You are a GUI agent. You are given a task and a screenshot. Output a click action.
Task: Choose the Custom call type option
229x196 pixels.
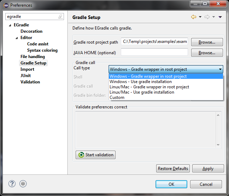pos(166,97)
